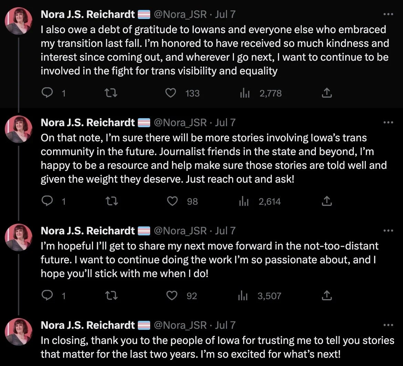The image size is (403, 366).
Task: Retweet the debt of gratitude tweet
Action: (111, 93)
